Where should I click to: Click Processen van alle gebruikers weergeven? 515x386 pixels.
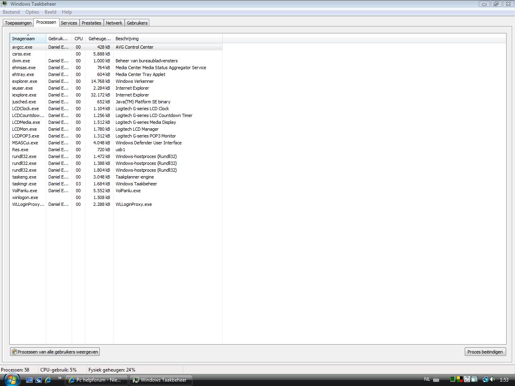click(x=55, y=352)
